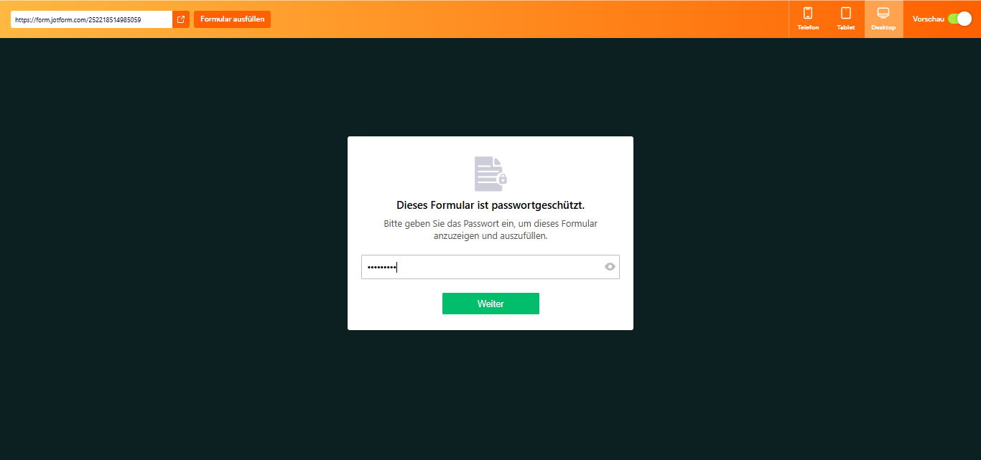Focus the jotform URL address field

tap(91, 19)
